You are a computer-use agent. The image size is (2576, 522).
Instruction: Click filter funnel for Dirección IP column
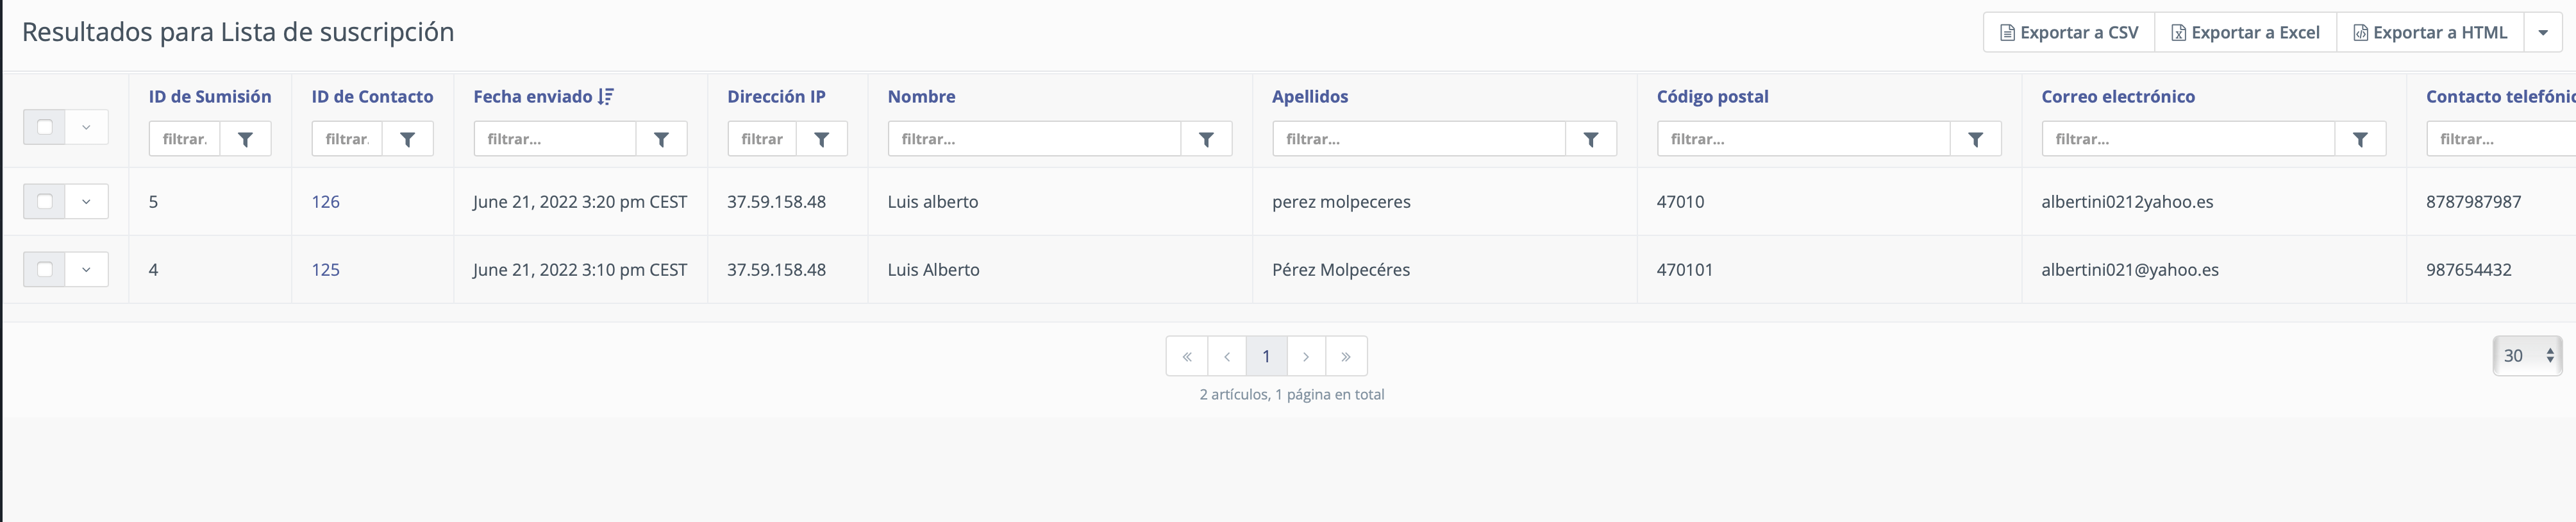point(821,139)
